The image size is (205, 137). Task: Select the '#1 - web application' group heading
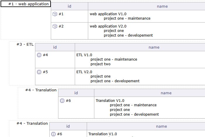pyautogui.click(x=25, y=4)
